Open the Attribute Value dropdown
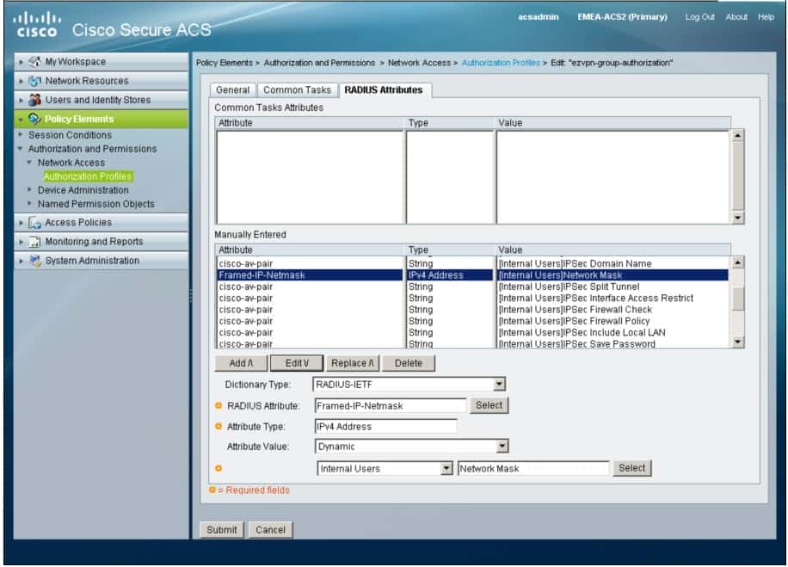The height and width of the screenshot is (567, 788). coord(502,446)
